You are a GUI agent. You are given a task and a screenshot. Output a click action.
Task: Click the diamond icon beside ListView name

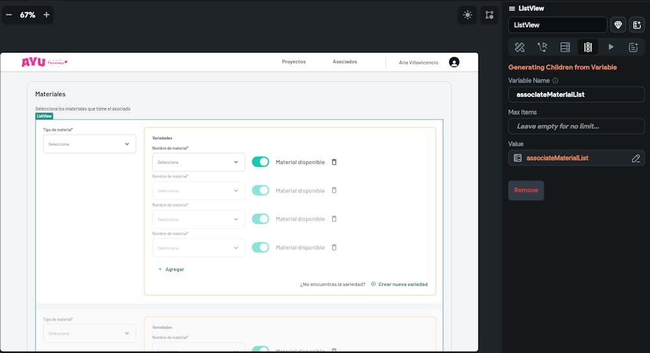618,25
